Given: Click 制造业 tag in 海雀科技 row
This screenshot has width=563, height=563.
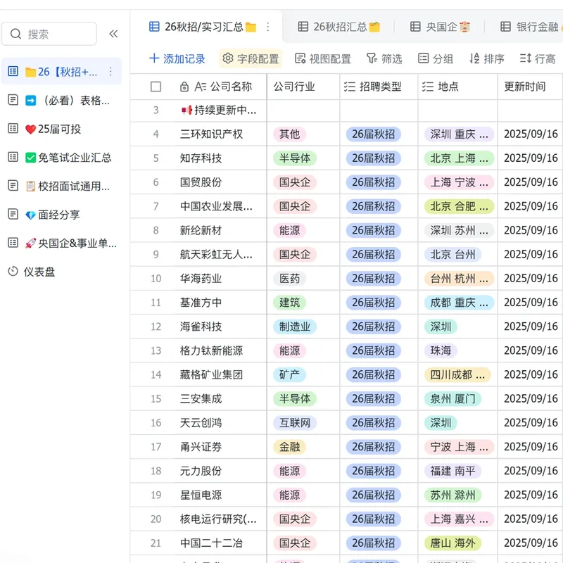Looking at the screenshot, I should point(295,327).
